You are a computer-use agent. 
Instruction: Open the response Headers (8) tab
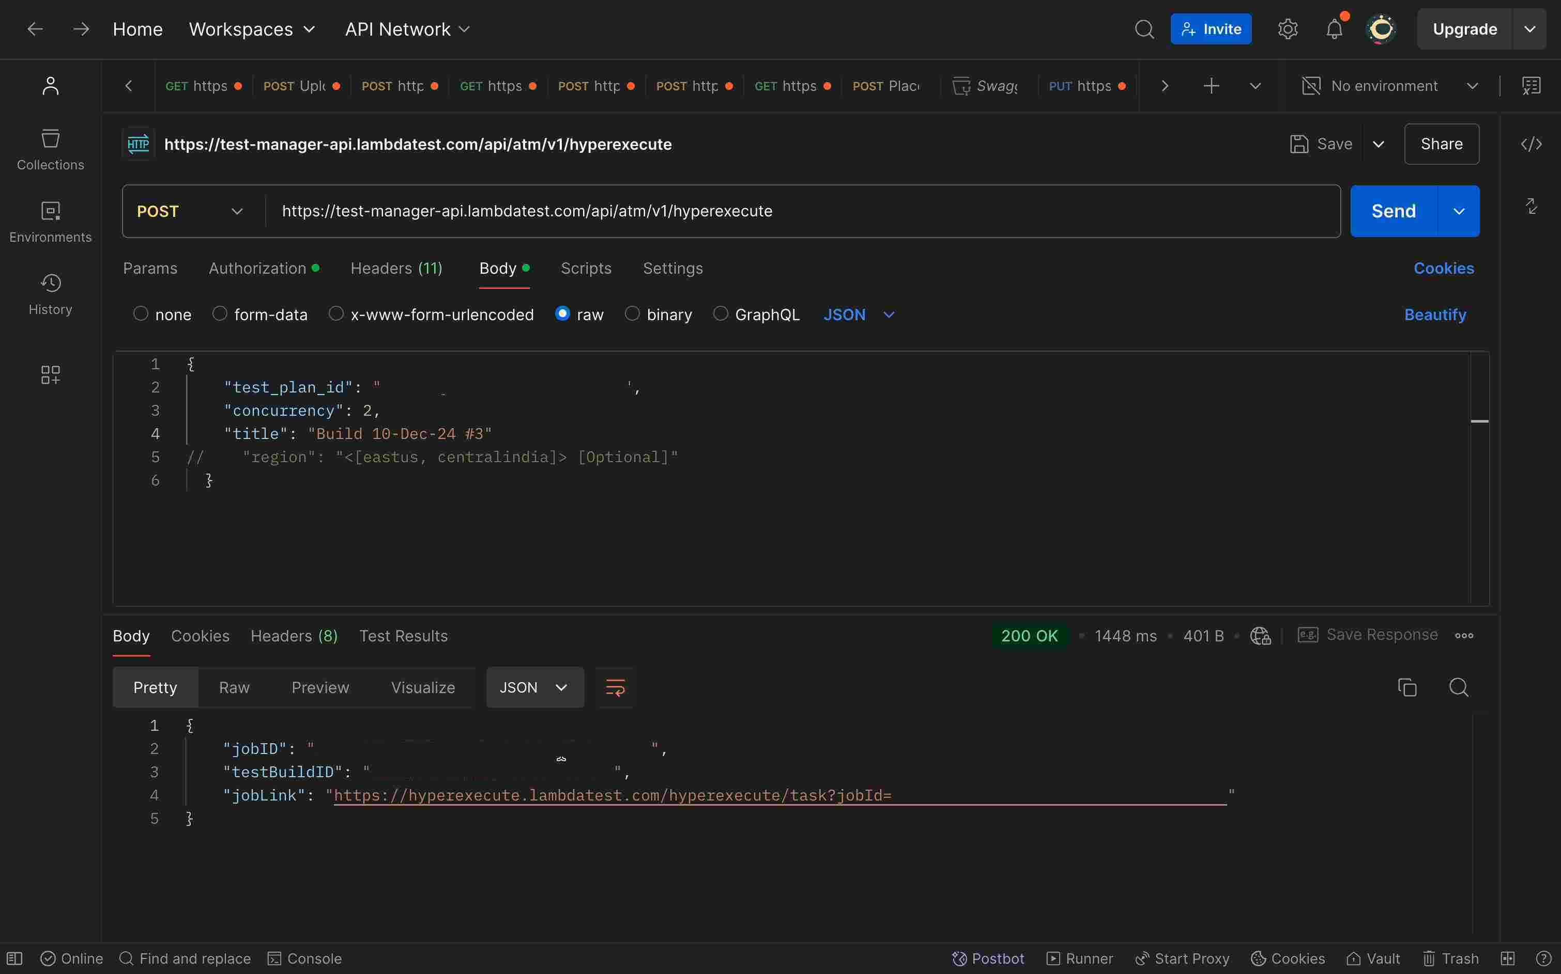[x=294, y=636]
